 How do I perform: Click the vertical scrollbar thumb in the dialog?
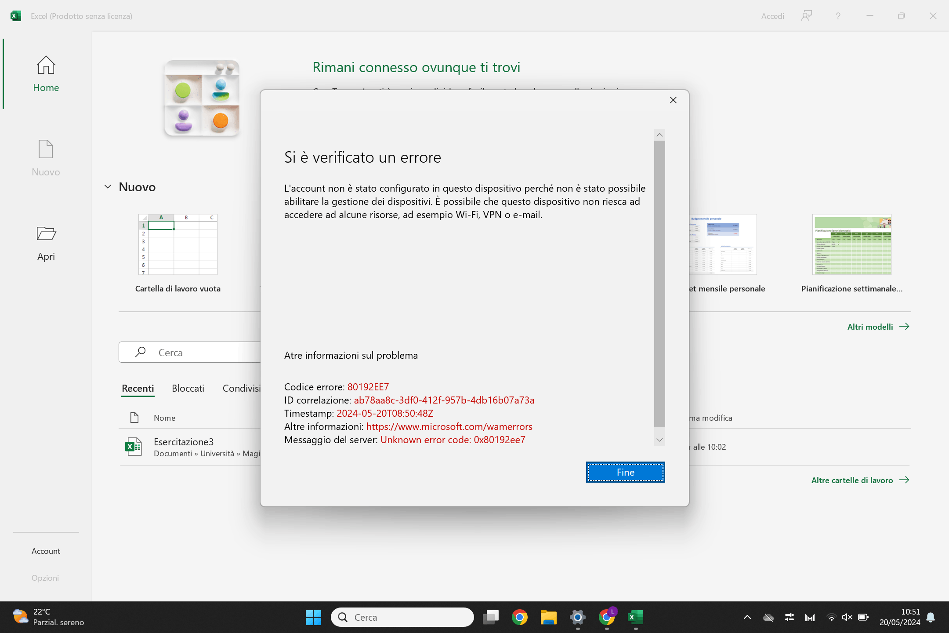659,284
